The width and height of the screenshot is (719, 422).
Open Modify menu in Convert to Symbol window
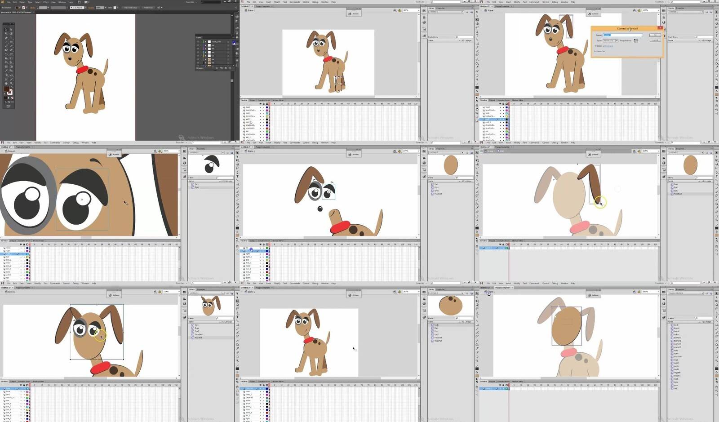pos(517,2)
